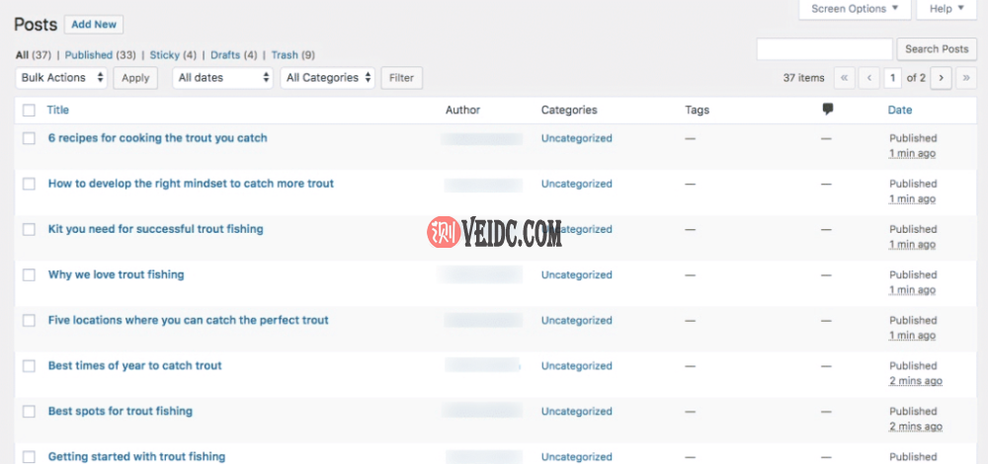Open 'Kit you need for successful trout fishing'
This screenshot has height=464, width=988.
pyautogui.click(x=156, y=229)
